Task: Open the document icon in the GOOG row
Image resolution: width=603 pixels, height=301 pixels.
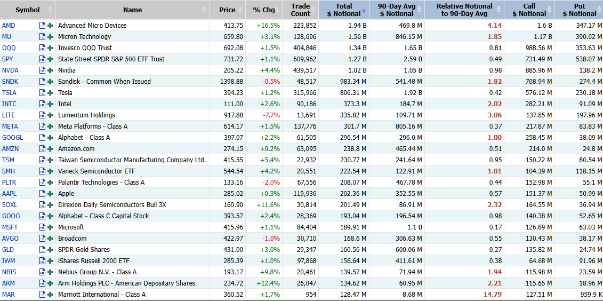Action: [x=42, y=216]
